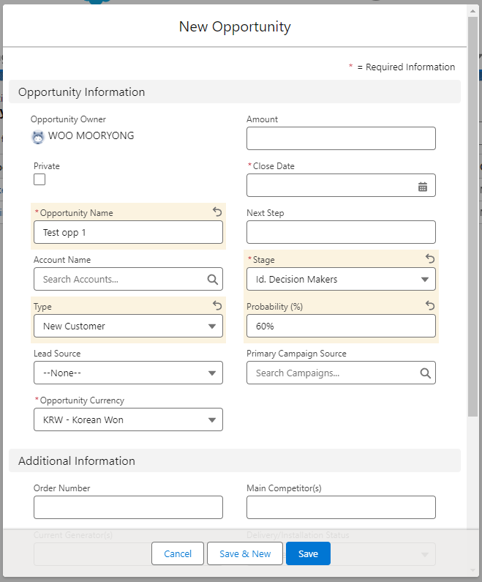Focus the Next Step text field
The image size is (482, 582).
point(341,232)
